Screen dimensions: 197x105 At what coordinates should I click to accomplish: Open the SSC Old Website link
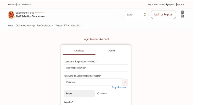coord(24,4)
